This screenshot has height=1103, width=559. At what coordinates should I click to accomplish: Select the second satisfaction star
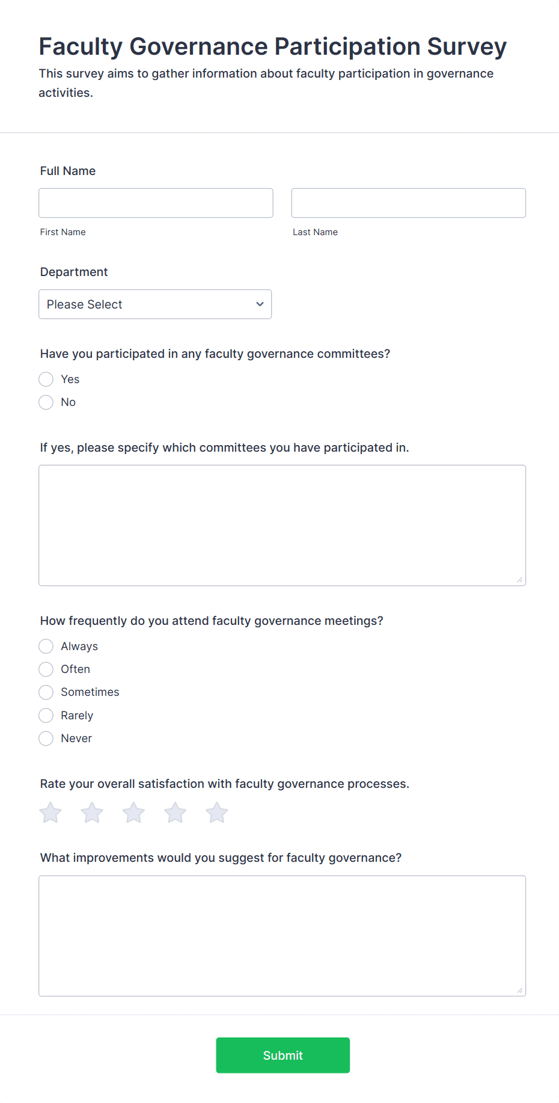(x=92, y=813)
